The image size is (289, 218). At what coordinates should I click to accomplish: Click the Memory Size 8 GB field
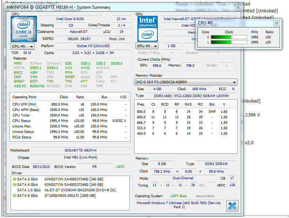(162, 164)
